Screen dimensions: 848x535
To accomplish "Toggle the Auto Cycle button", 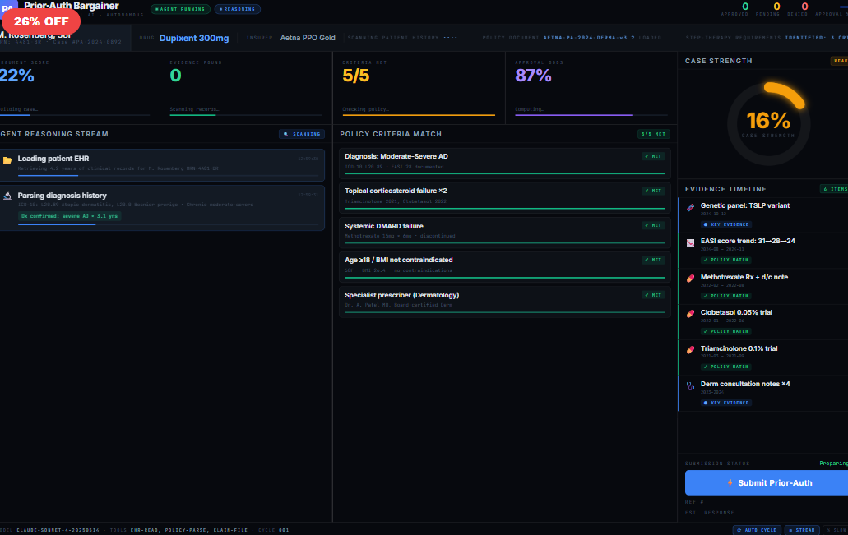I will [756, 530].
